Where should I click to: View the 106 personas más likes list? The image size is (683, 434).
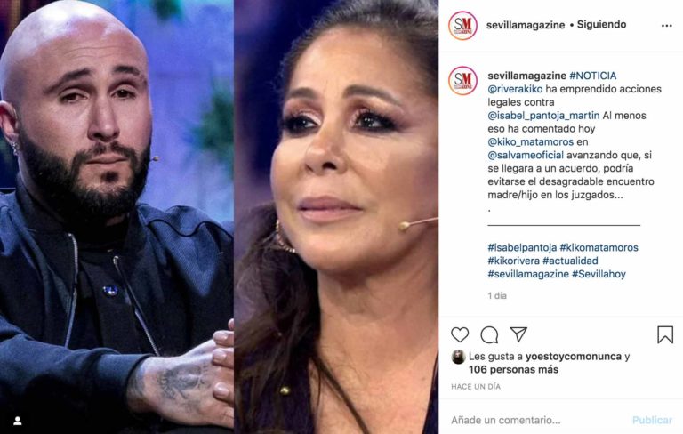[x=513, y=369]
